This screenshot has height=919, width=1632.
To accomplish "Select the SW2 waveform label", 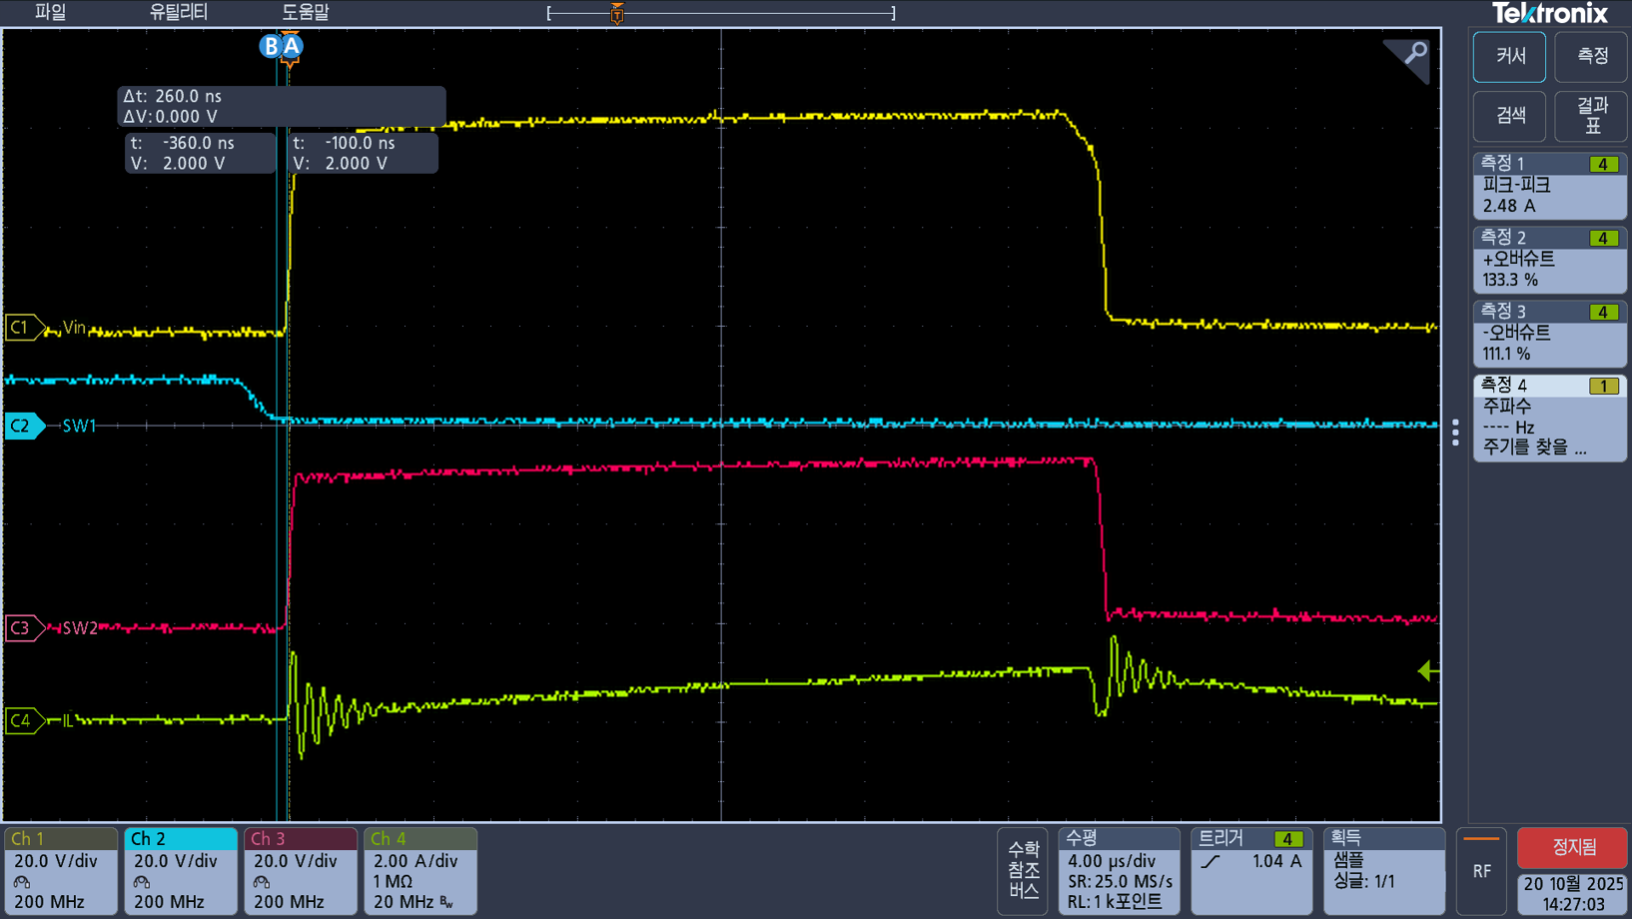I will [80, 628].
